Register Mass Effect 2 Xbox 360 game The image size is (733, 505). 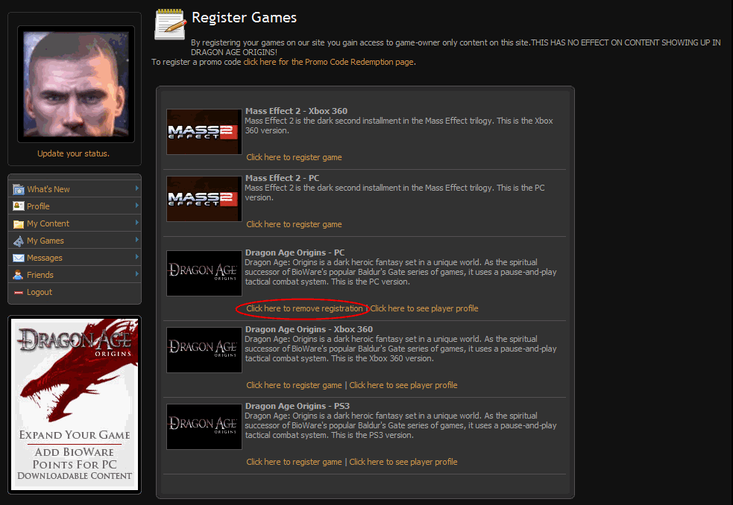pyautogui.click(x=294, y=157)
